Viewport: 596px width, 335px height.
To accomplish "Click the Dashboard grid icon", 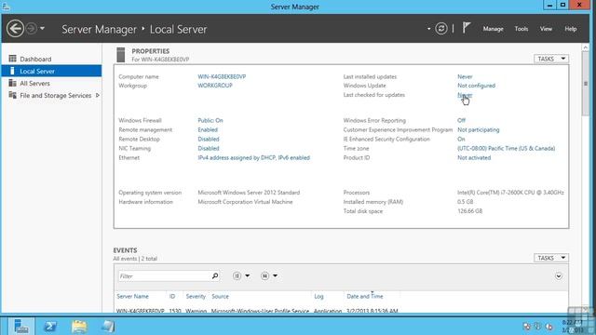I will pos(12,59).
